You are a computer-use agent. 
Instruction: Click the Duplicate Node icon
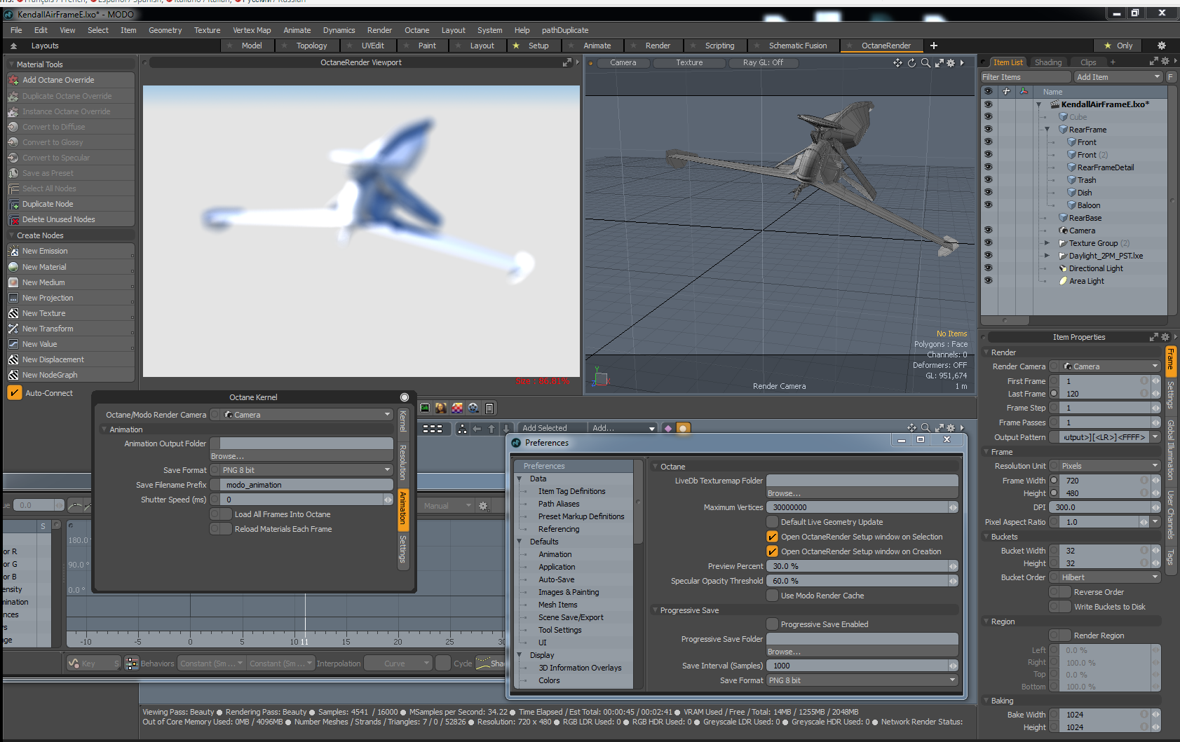13,205
